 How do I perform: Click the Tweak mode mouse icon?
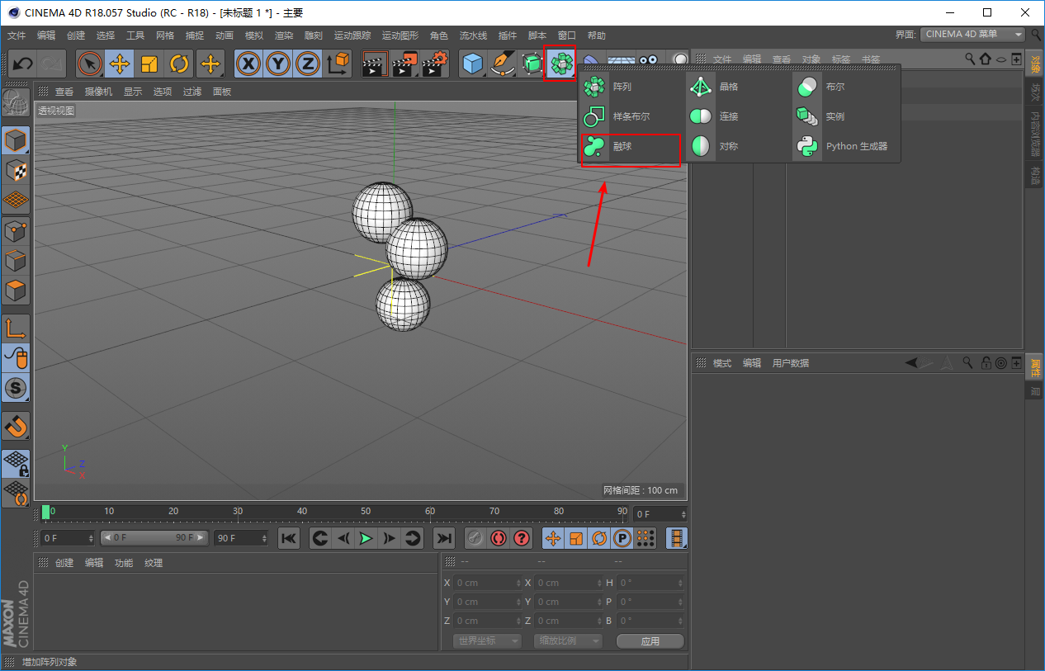point(16,357)
